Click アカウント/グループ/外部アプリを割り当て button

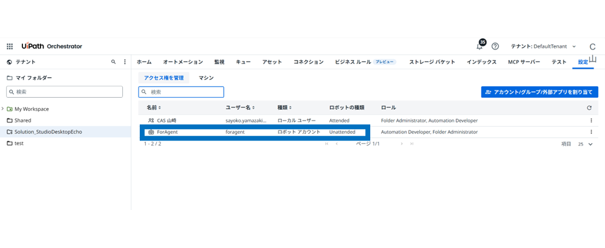click(540, 92)
